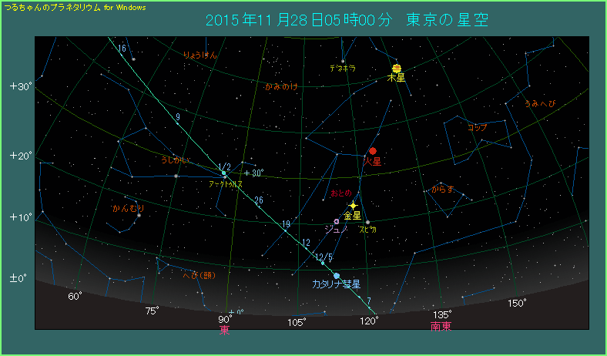The height and width of the screenshot is (356, 607).
Task: Click the 12/5 comet position marker
Action: [x=322, y=262]
